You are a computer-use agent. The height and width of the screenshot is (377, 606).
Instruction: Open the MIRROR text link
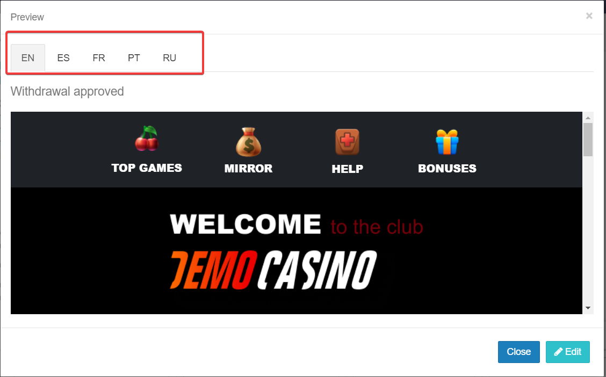point(249,169)
